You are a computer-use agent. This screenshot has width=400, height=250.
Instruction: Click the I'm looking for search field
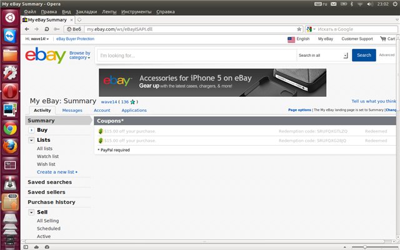(196, 56)
